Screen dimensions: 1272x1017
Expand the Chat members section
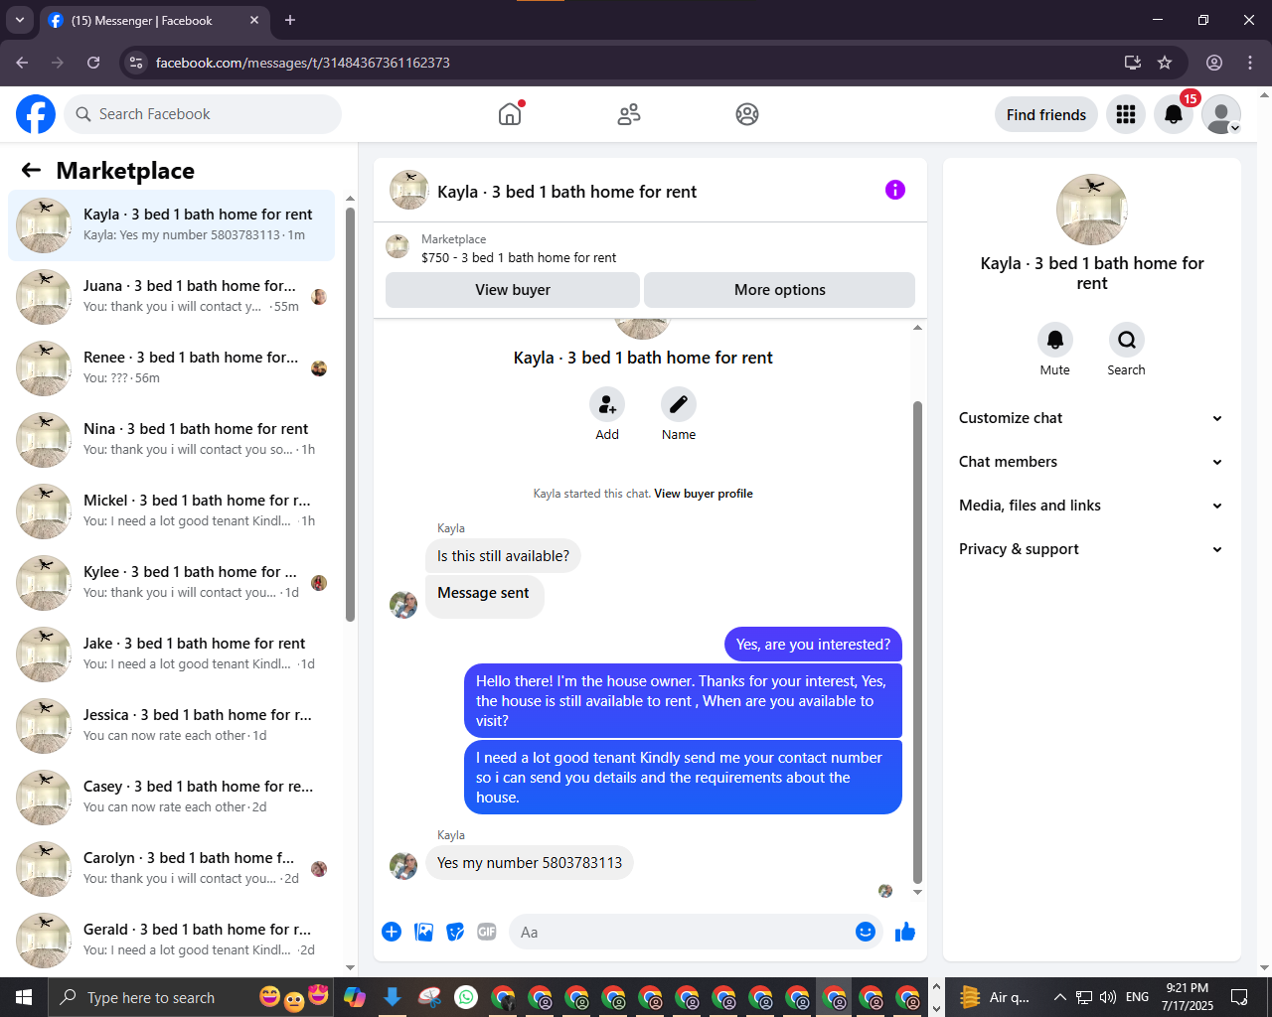(1091, 462)
